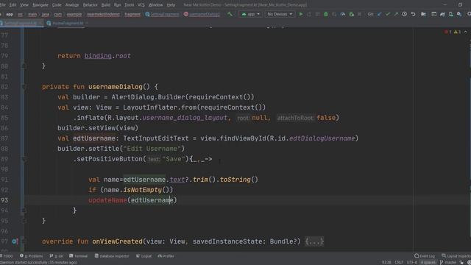The image size is (471, 265).
Task: Click the cursor position indicator in status bar
Action: (386, 262)
